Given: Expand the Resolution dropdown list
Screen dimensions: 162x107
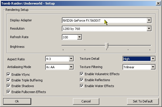Looking at the screenshot, I should (149, 29).
